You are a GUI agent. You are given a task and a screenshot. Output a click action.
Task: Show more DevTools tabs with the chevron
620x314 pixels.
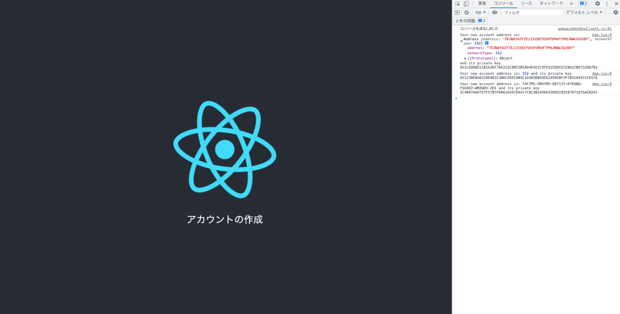(x=571, y=4)
